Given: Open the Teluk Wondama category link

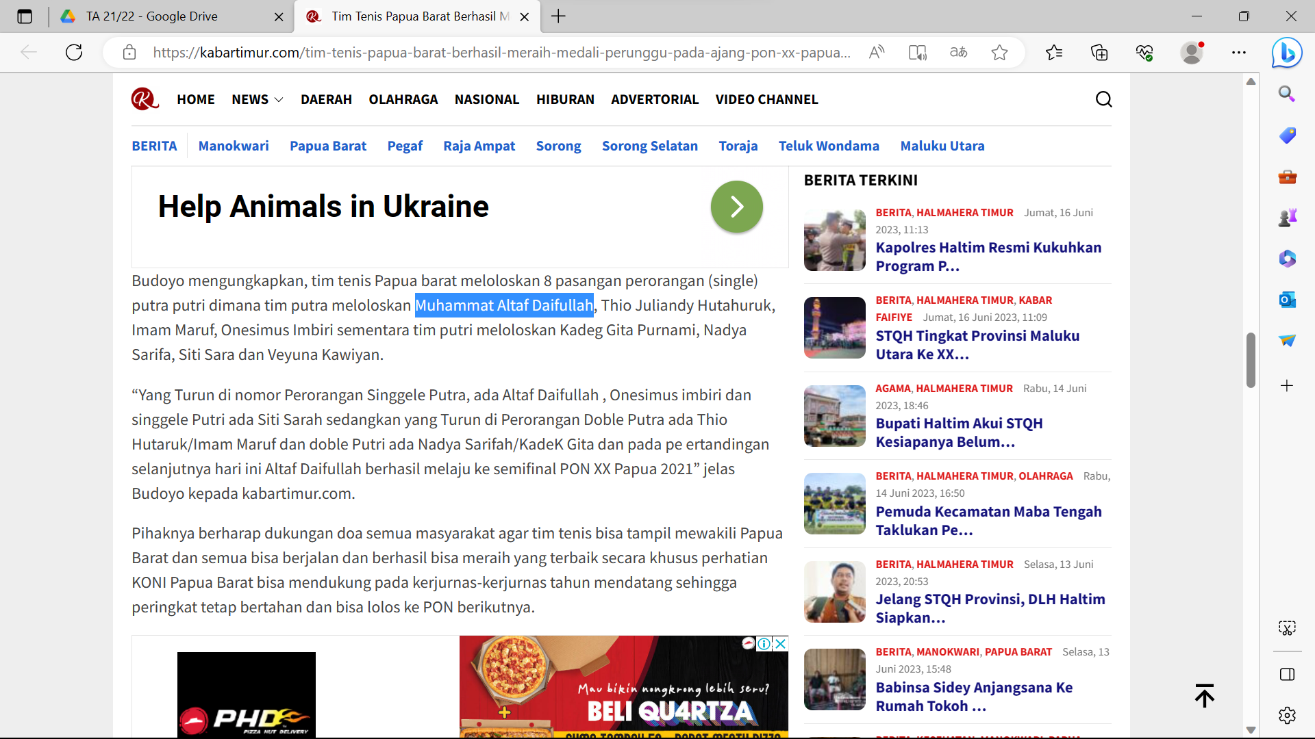Looking at the screenshot, I should 829,146.
